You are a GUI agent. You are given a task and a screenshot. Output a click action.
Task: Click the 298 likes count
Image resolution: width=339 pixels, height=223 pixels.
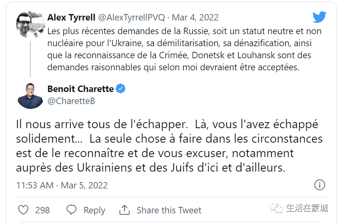coord(43,210)
